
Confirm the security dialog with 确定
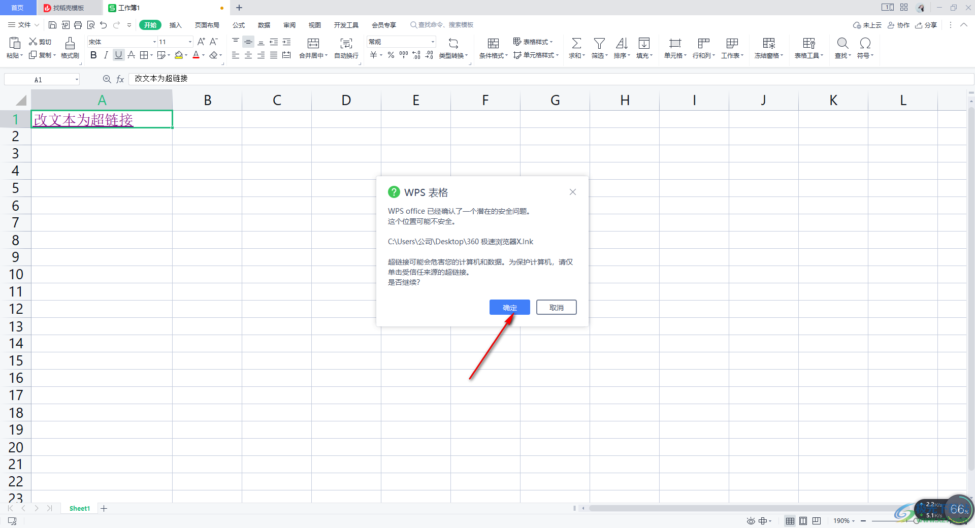click(509, 307)
